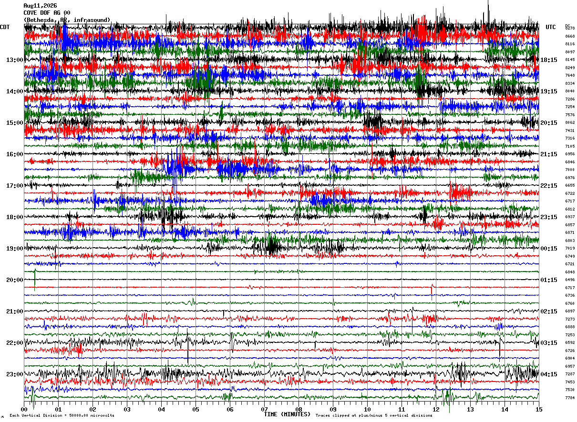This screenshot has height=422, width=577.
Task: Click the 03:15 UTC time label
Action: [x=548, y=343]
